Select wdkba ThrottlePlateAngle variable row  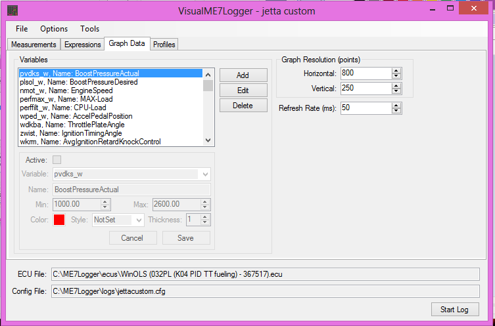(110, 125)
